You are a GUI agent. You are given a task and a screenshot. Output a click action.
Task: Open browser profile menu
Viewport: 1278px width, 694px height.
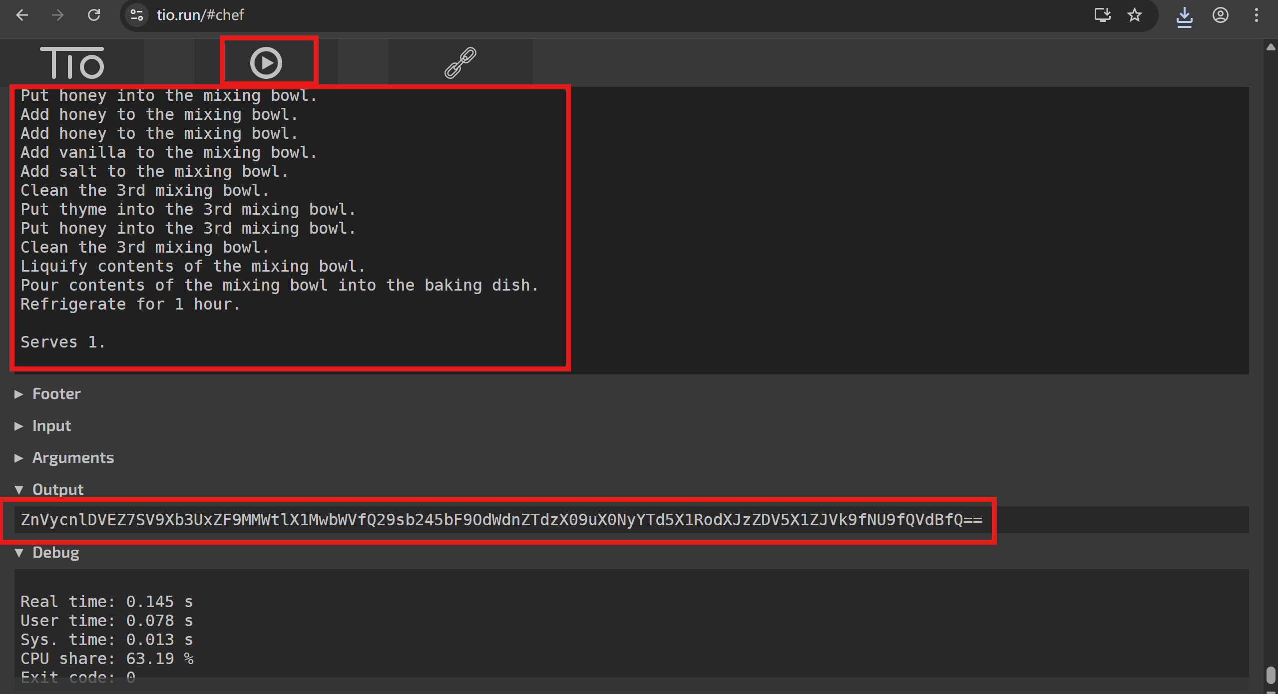(1220, 15)
